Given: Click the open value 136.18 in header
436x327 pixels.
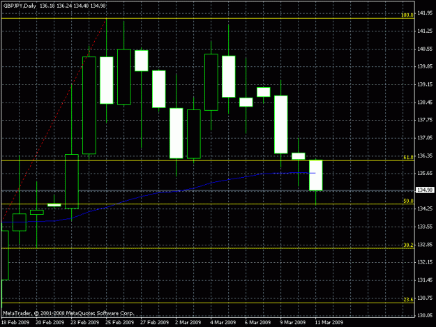Looking at the screenshot, I should click(47, 6).
